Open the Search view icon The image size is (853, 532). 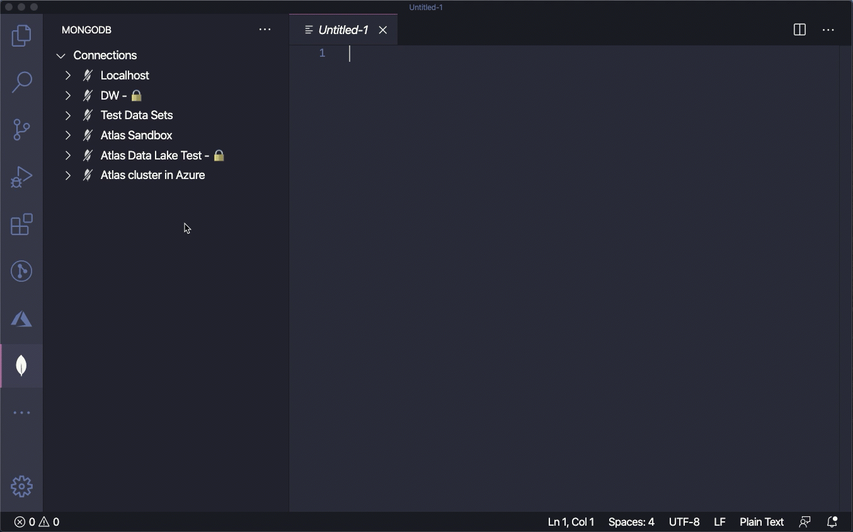(21, 83)
